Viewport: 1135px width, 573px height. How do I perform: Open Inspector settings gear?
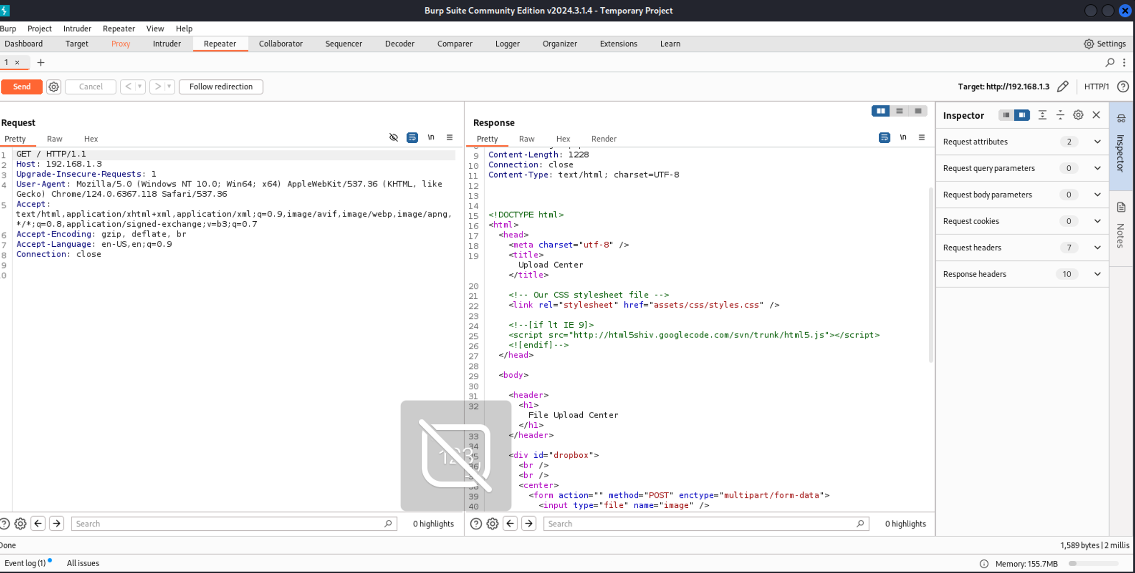point(1078,115)
